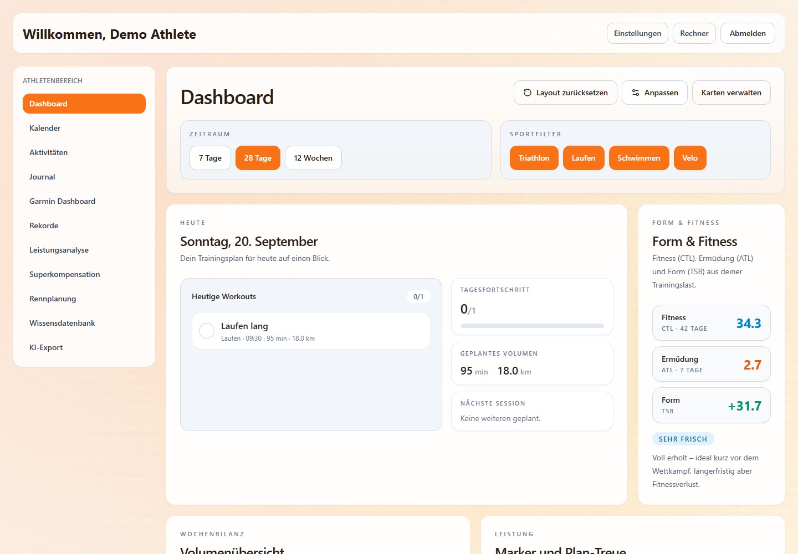The width and height of the screenshot is (798, 554).
Task: Open Karten verwalten
Action: click(731, 93)
